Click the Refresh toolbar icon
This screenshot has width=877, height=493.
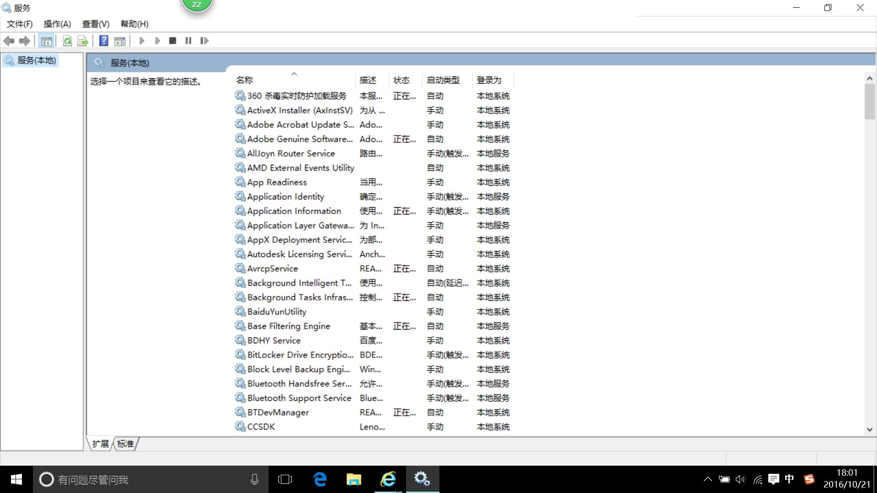(67, 41)
